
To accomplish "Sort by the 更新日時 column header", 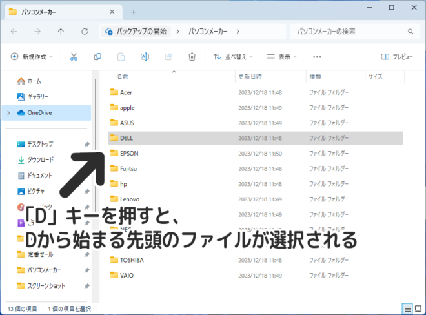I will pyautogui.click(x=250, y=77).
